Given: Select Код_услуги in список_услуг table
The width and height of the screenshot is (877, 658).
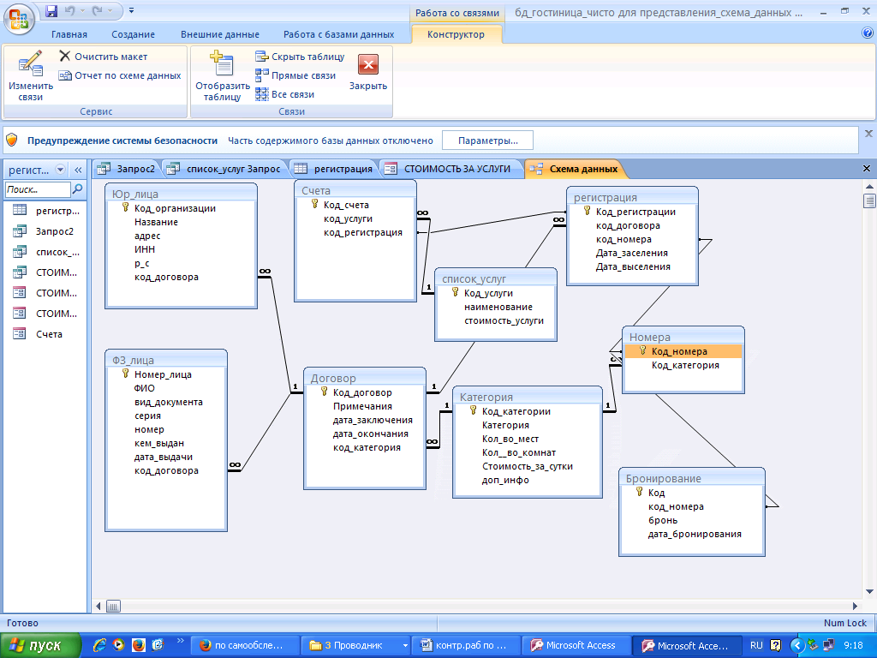Looking at the screenshot, I should pyautogui.click(x=488, y=293).
